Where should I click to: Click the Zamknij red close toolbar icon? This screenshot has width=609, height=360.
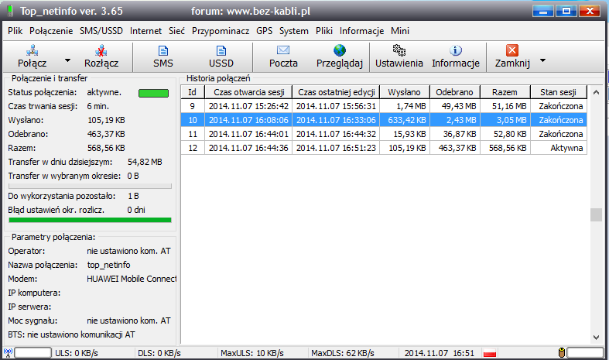(511, 50)
